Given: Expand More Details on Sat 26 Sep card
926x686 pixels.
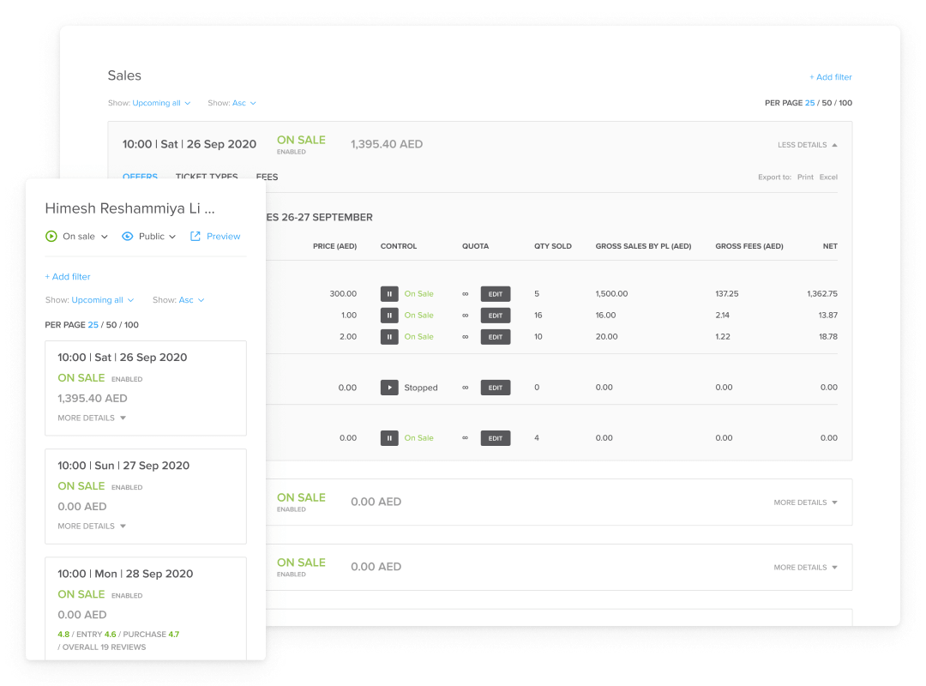Looking at the screenshot, I should tap(92, 418).
